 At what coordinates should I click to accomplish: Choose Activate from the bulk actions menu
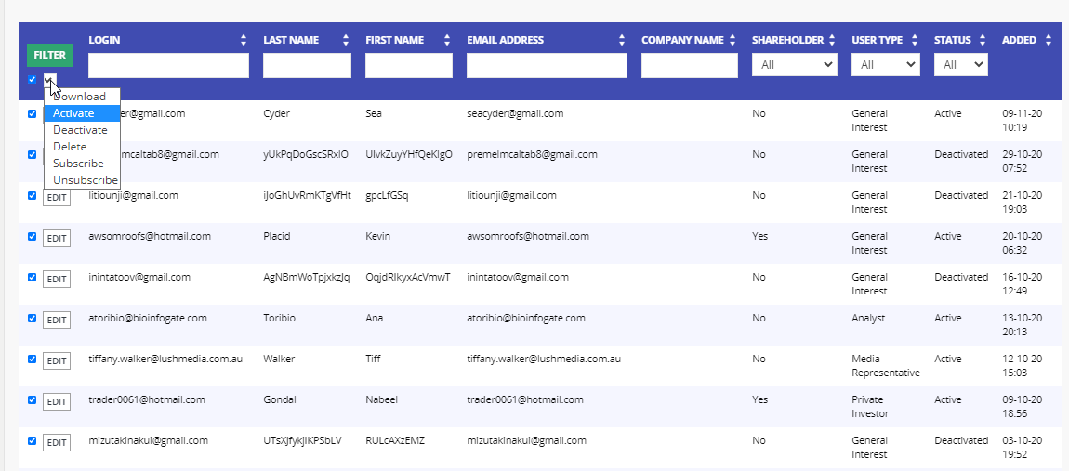click(x=82, y=113)
